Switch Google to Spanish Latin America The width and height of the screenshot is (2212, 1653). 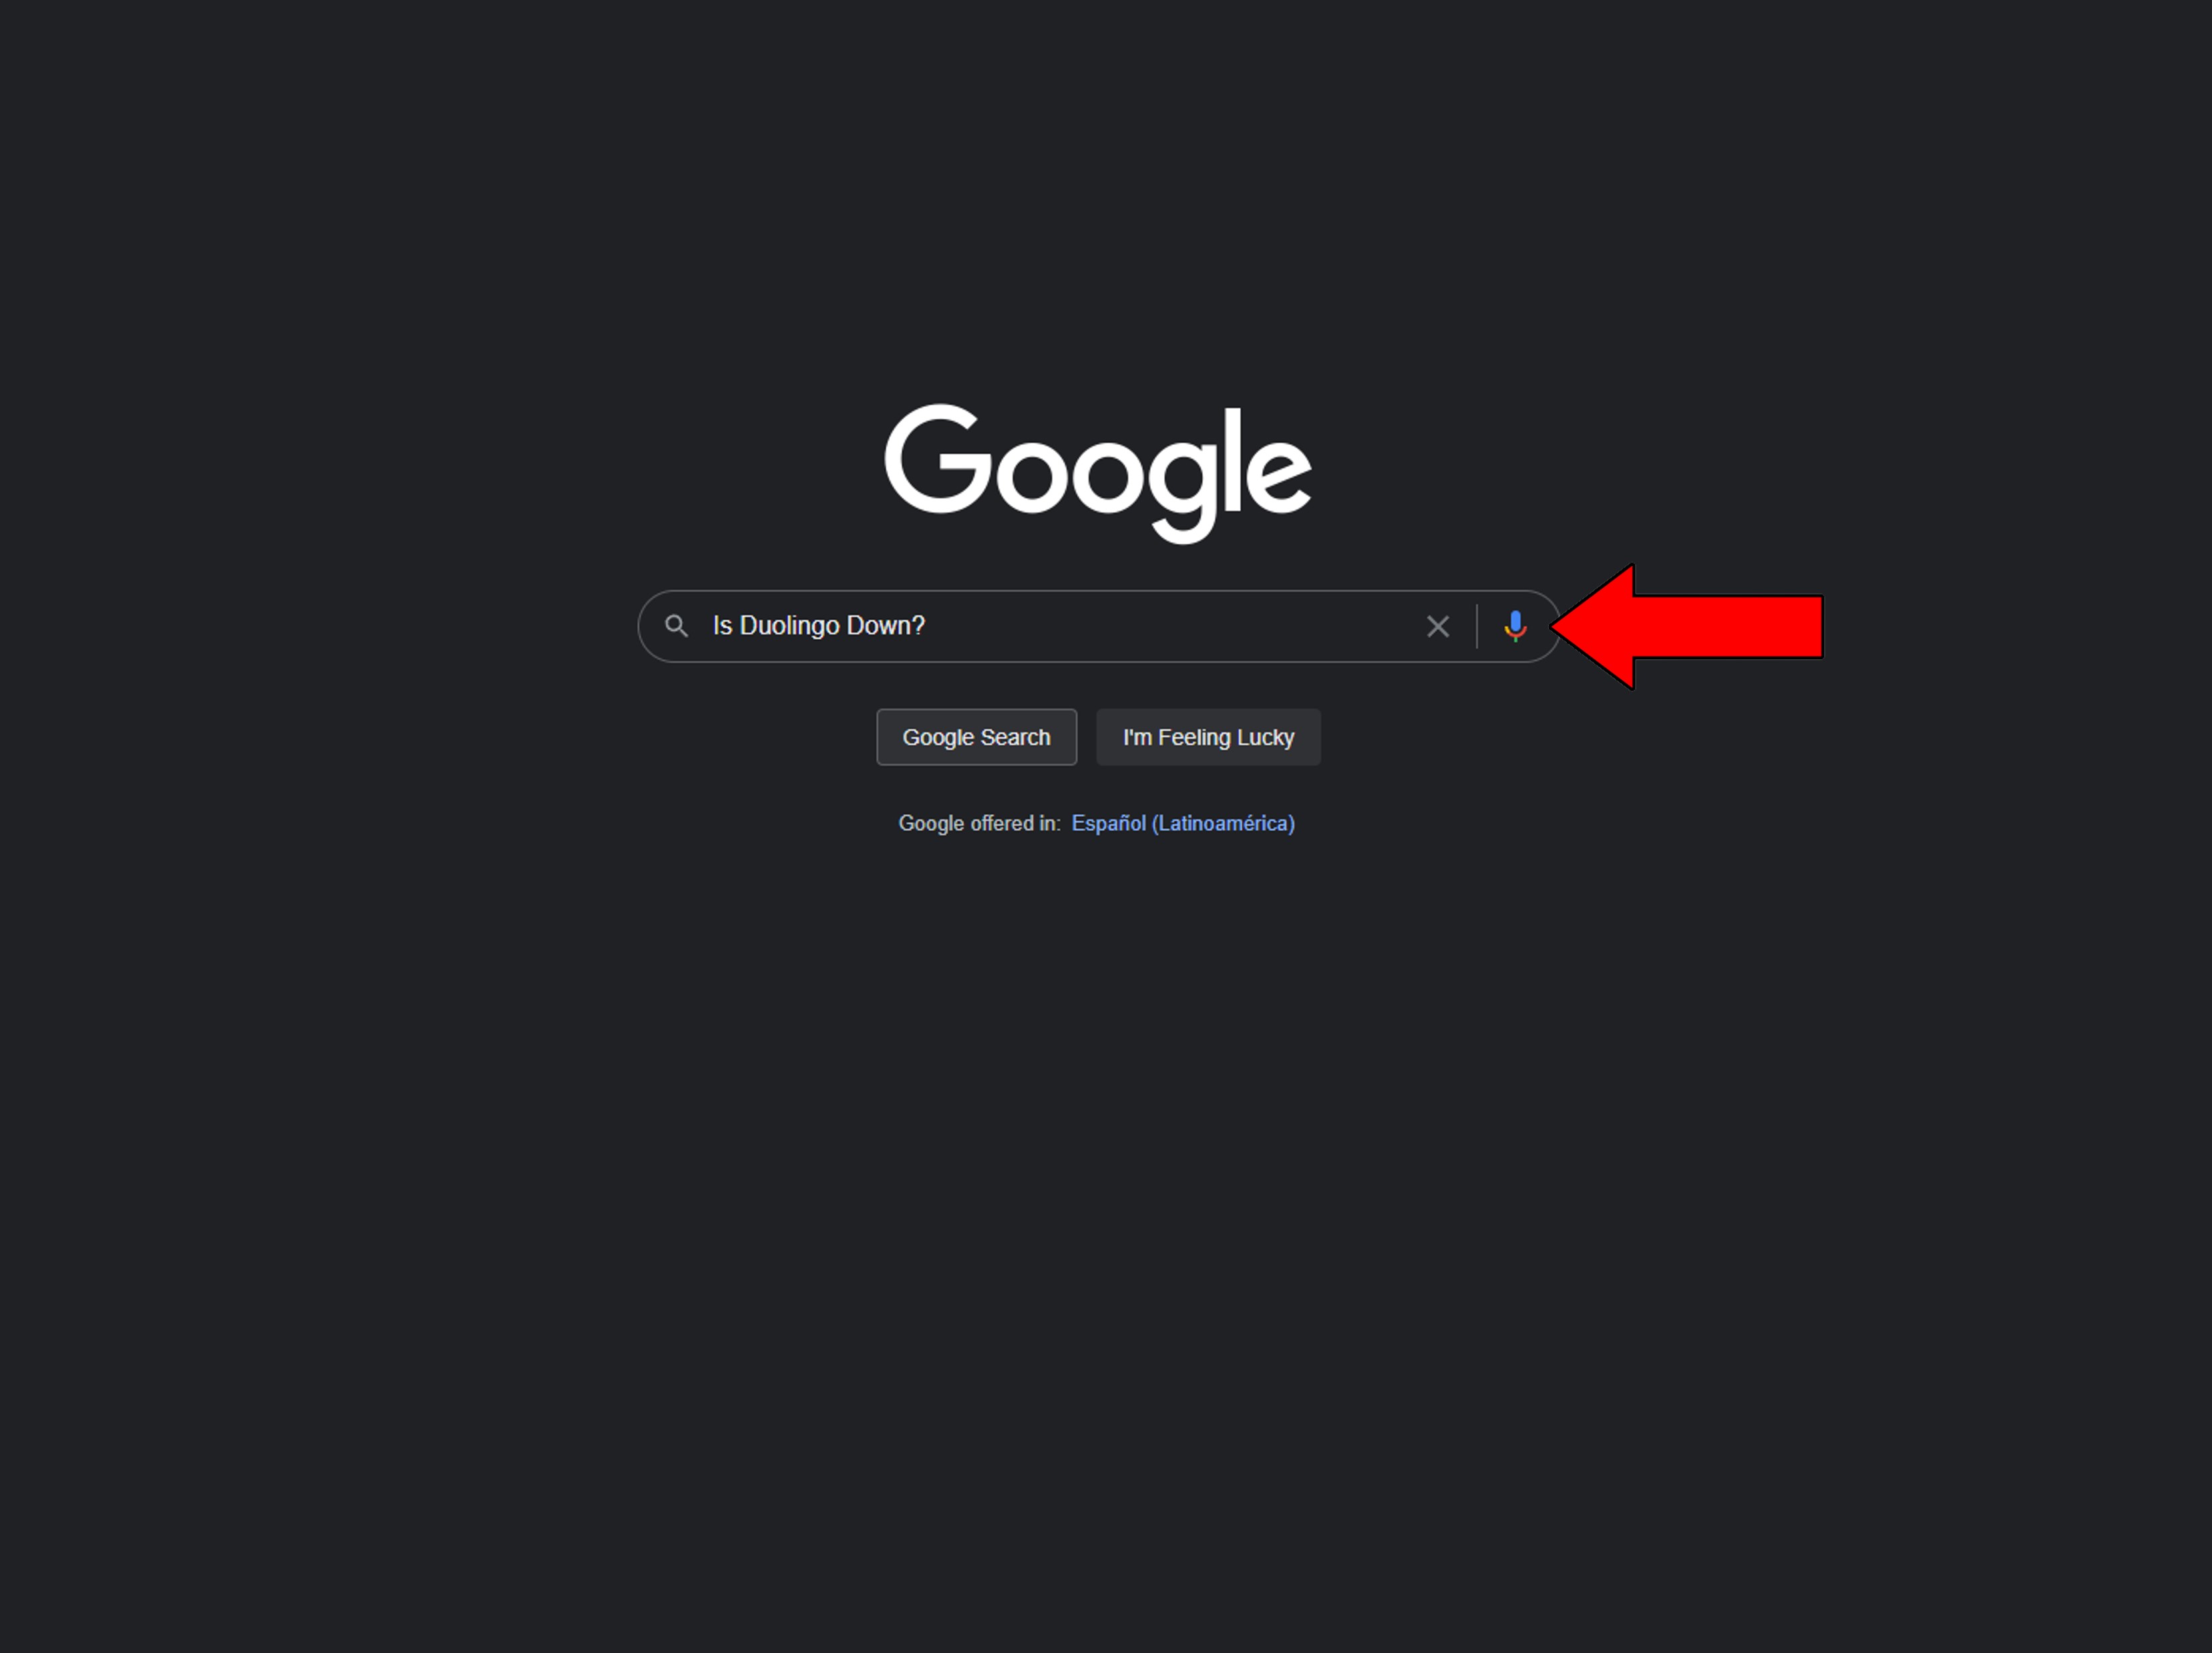tap(1183, 823)
